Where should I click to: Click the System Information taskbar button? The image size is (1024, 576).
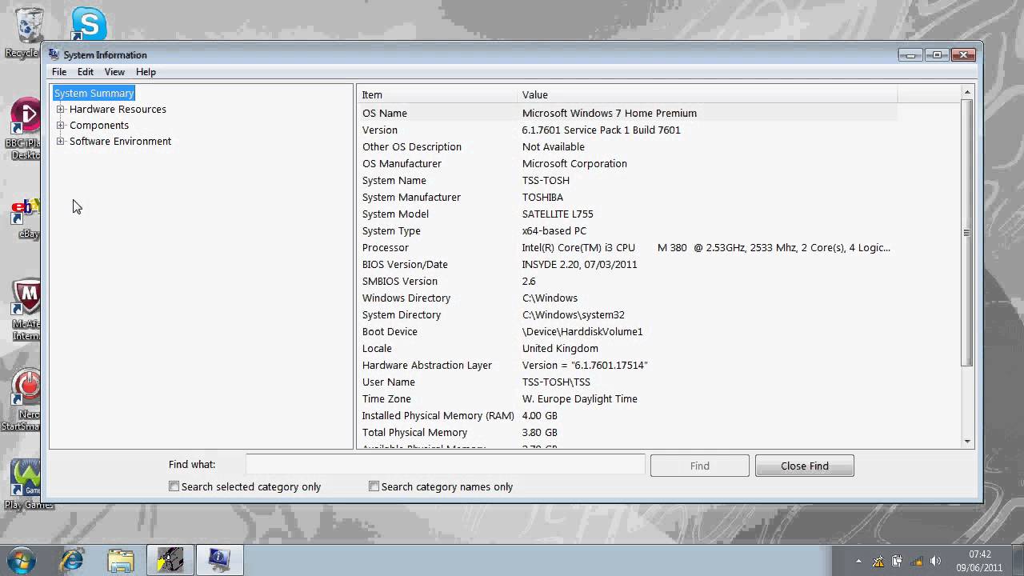pos(219,560)
